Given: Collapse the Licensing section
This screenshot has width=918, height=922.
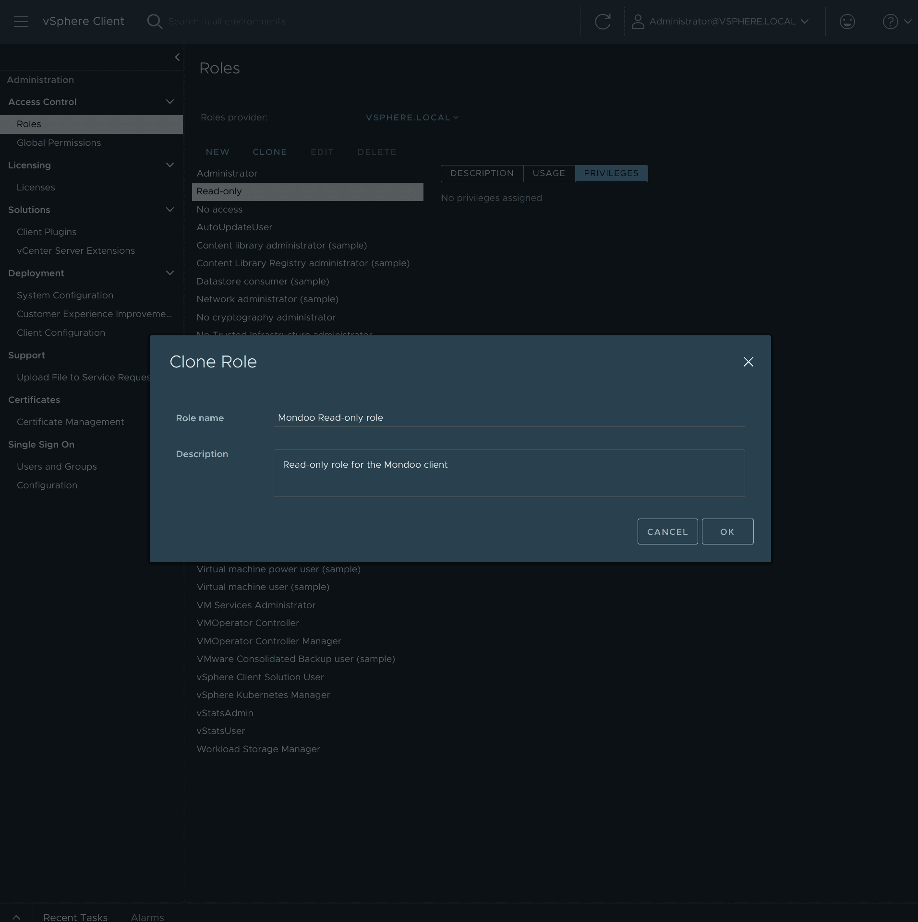Looking at the screenshot, I should [169, 165].
